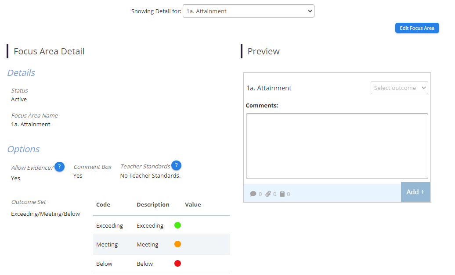The height and width of the screenshot is (275, 455).
Task: Click the orange Meeting color dot
Action: (177, 244)
